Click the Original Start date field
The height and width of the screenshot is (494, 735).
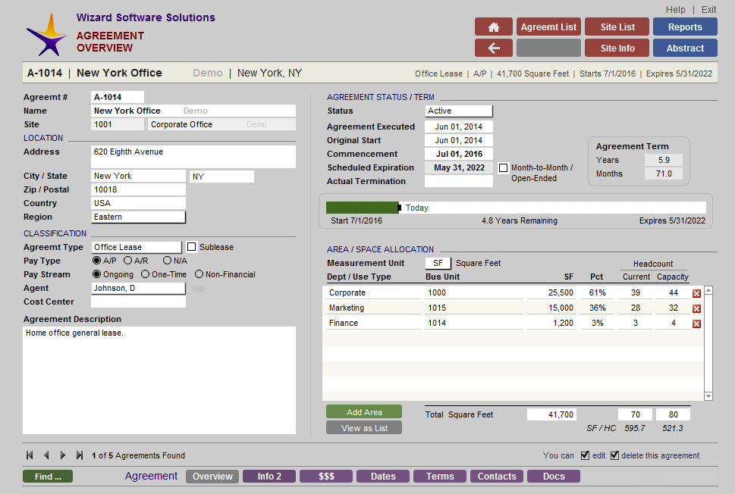point(458,140)
